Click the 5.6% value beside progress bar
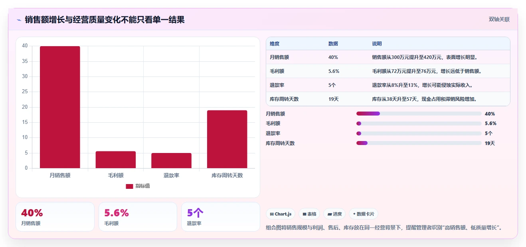Image resolution: width=526 pixels, height=247 pixels. coord(490,123)
